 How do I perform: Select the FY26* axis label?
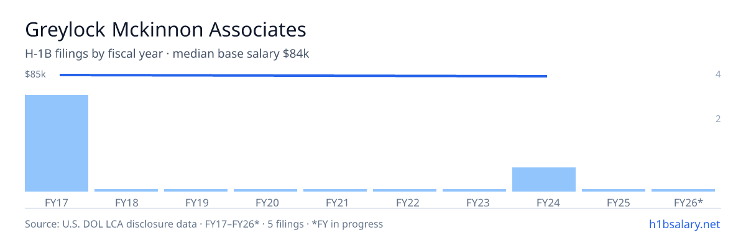pos(683,203)
